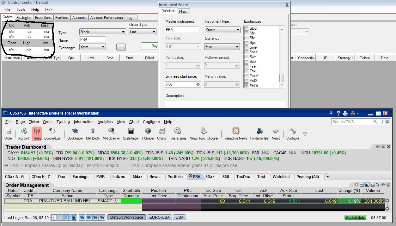
Task: Launch BookTrader from the toolbar
Action: pyautogui.click(x=75, y=134)
